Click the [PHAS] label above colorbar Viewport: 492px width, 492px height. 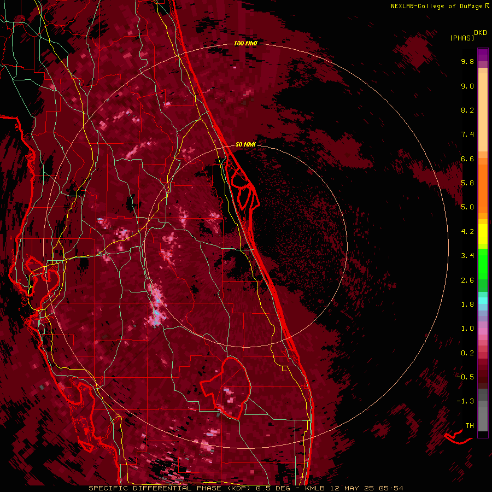pos(462,38)
